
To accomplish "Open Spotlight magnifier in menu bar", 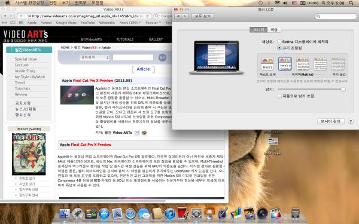I will click(x=351, y=3).
